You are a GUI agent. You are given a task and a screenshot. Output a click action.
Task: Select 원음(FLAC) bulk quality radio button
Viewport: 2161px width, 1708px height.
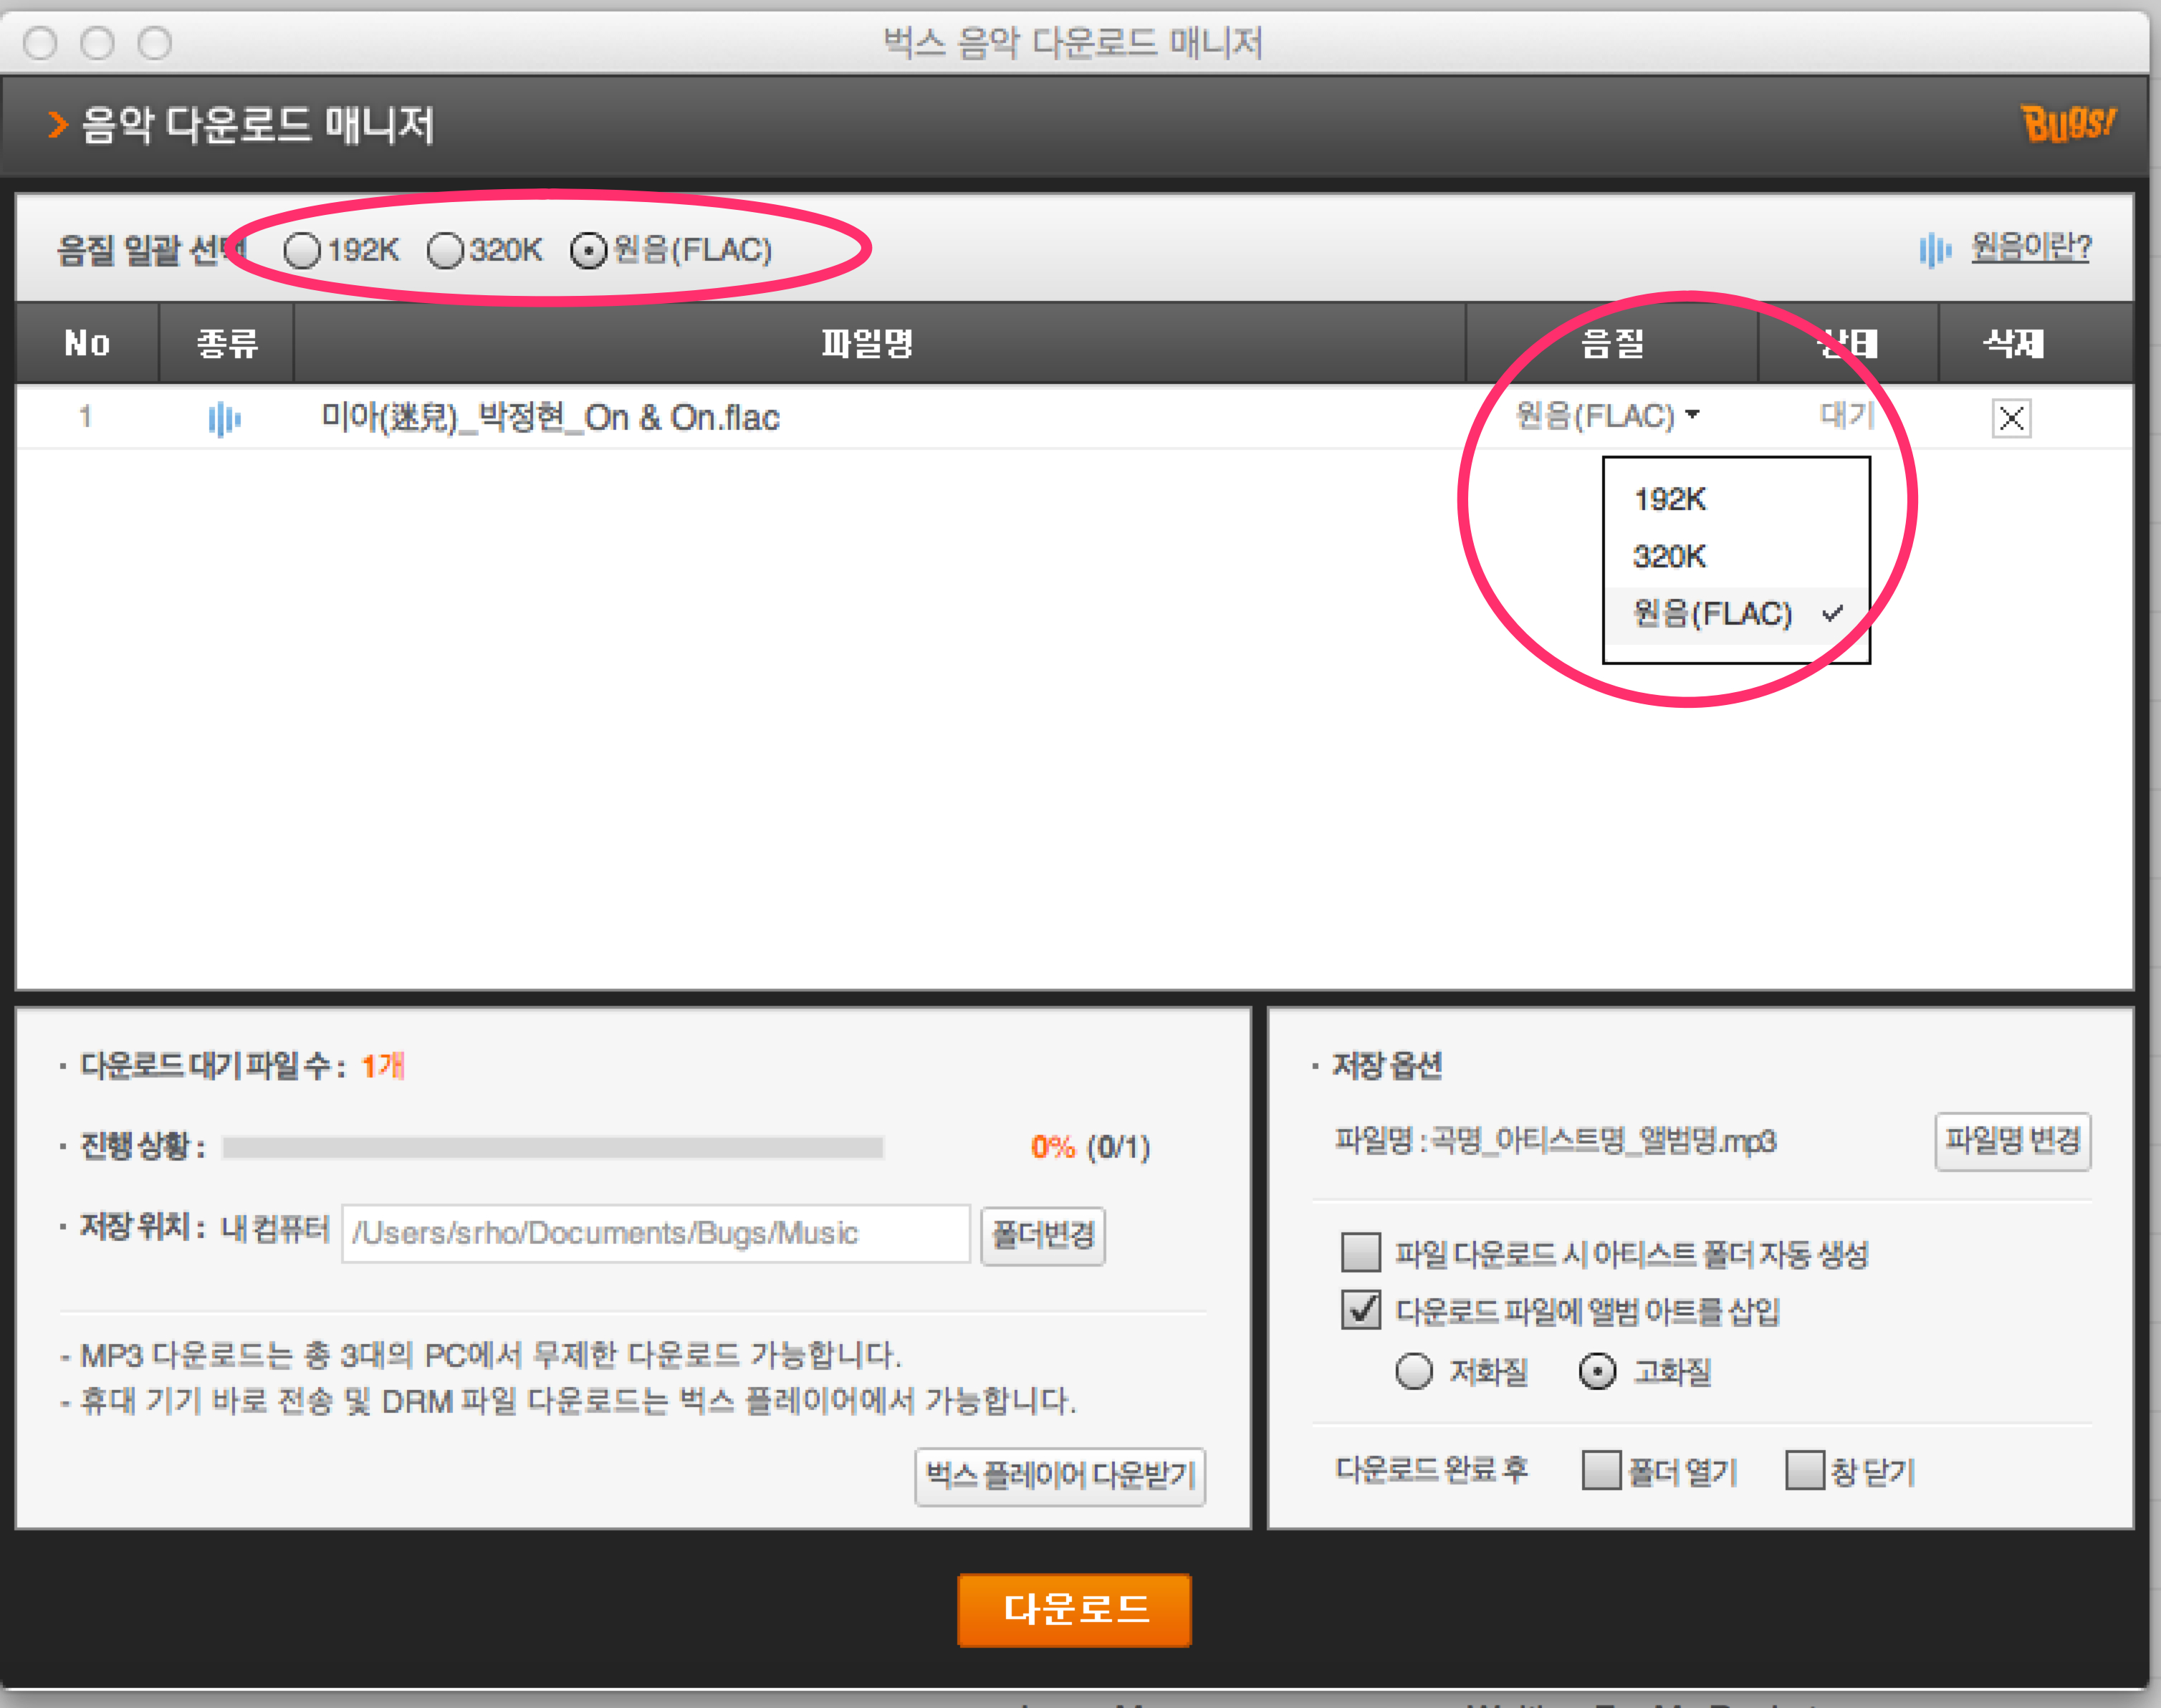tap(588, 250)
